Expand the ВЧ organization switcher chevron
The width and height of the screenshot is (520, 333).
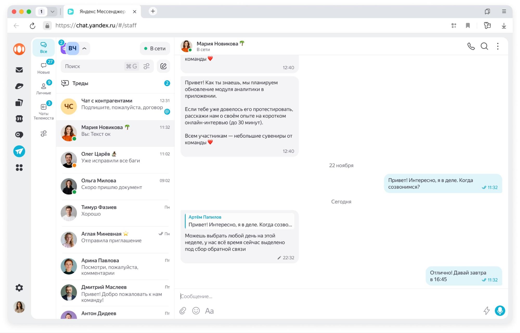pos(84,48)
